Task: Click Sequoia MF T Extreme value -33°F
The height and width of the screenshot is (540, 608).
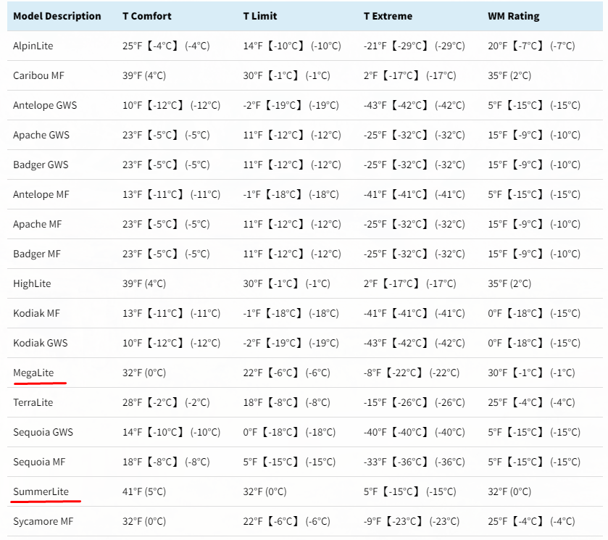Action: tap(375, 462)
